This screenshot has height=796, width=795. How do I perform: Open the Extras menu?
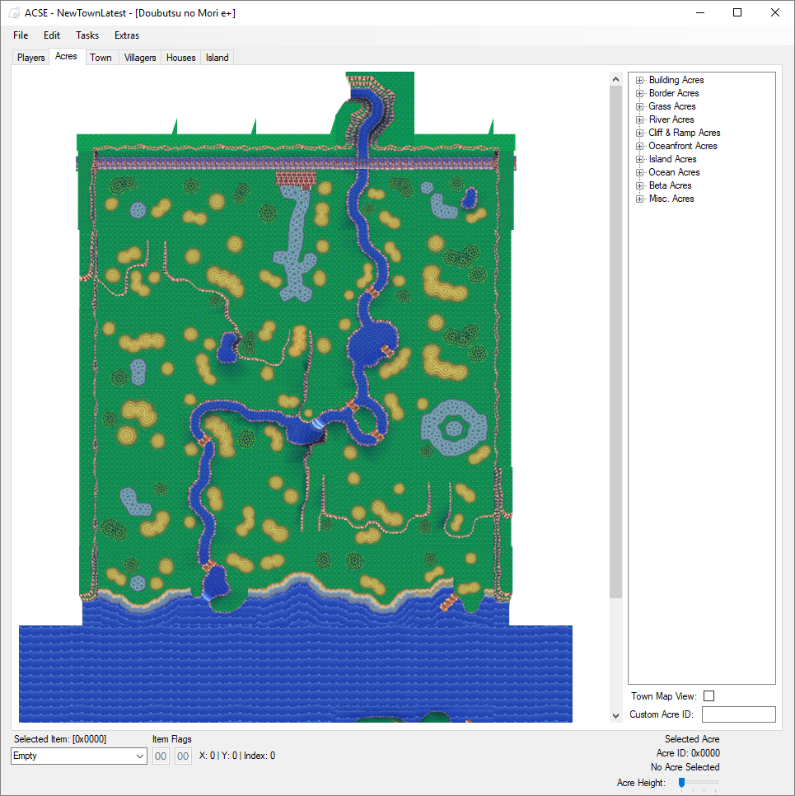click(x=126, y=35)
